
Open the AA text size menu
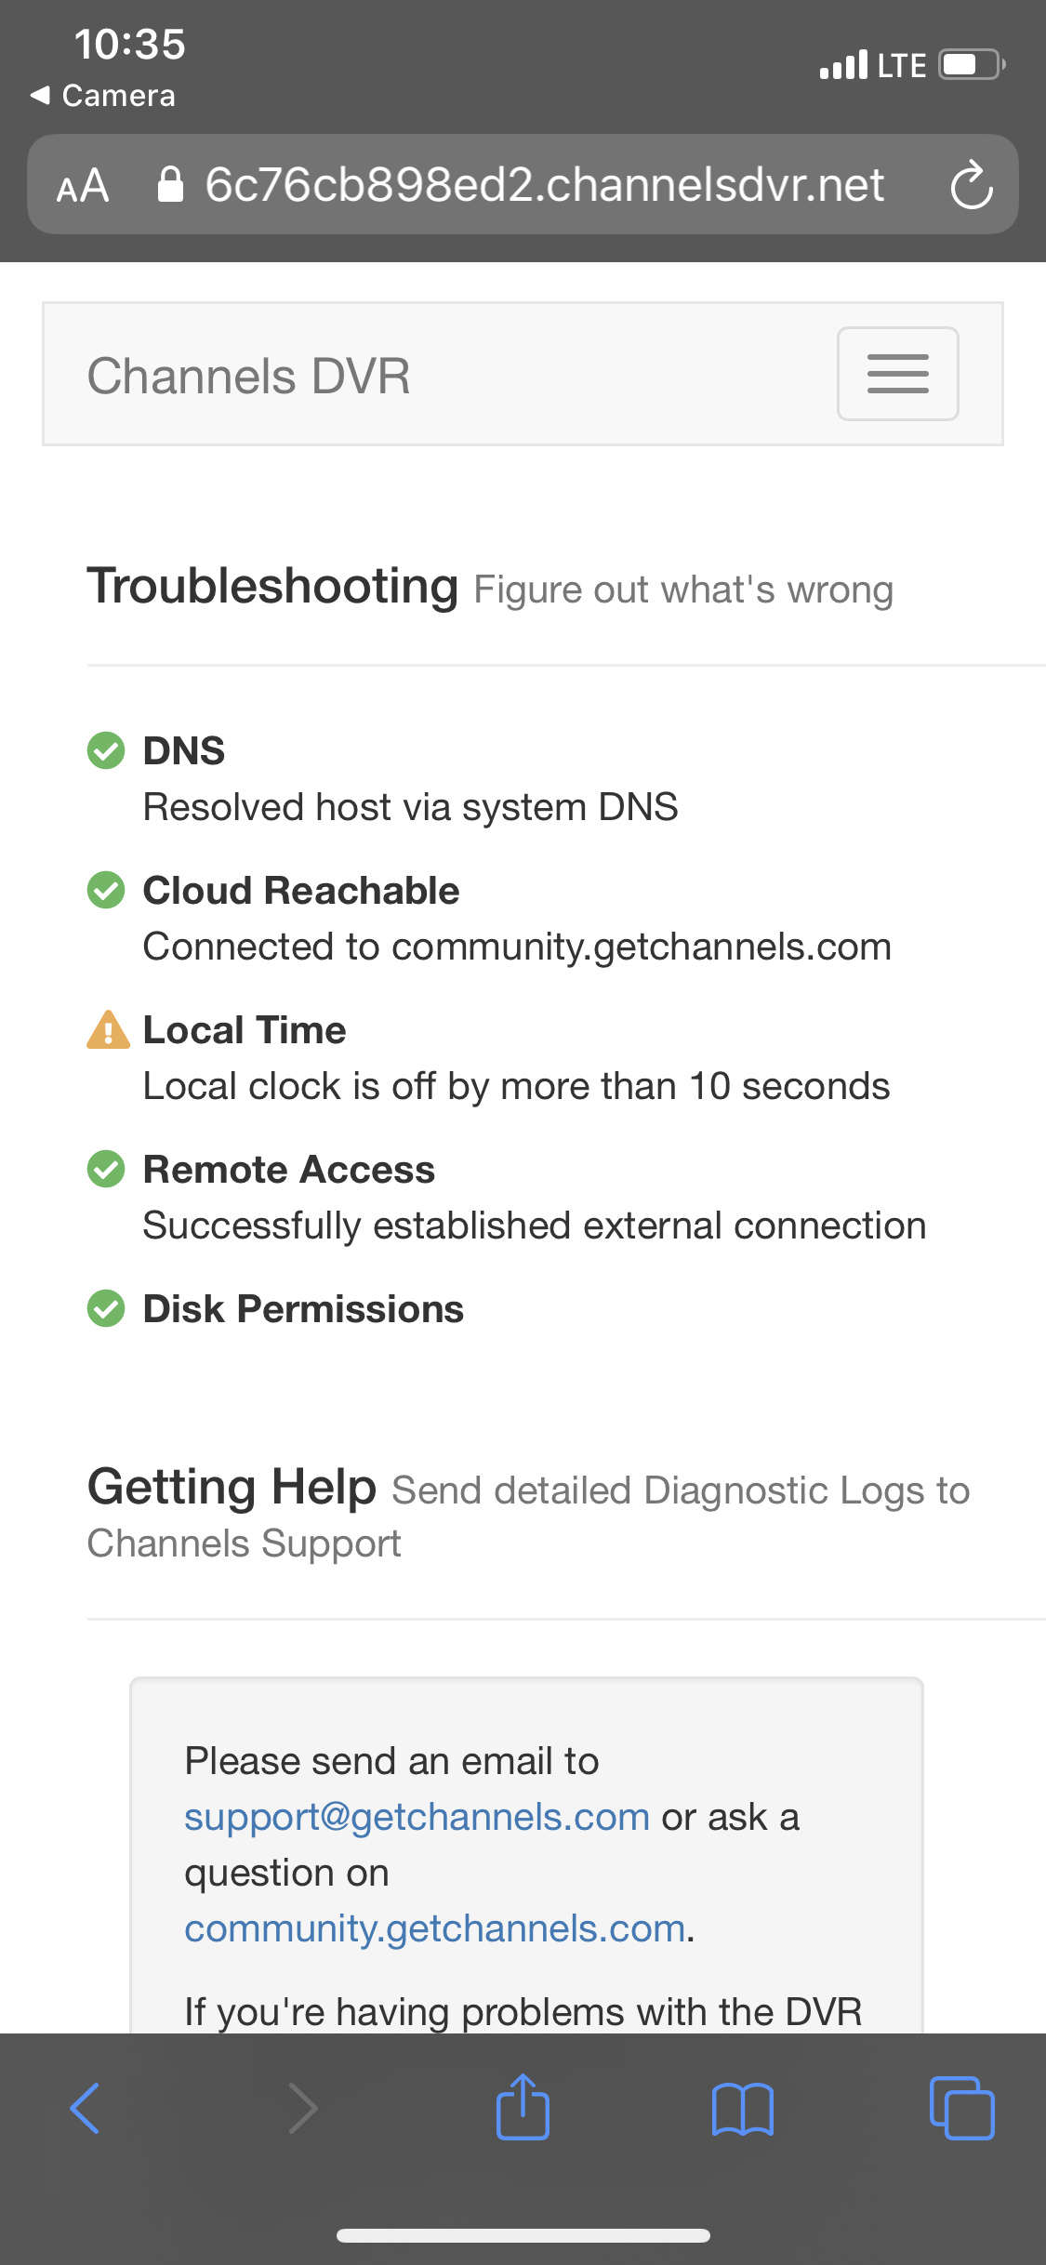83,186
